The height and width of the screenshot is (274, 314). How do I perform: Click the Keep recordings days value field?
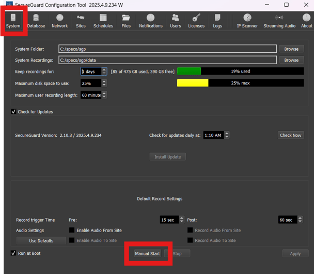91,71
